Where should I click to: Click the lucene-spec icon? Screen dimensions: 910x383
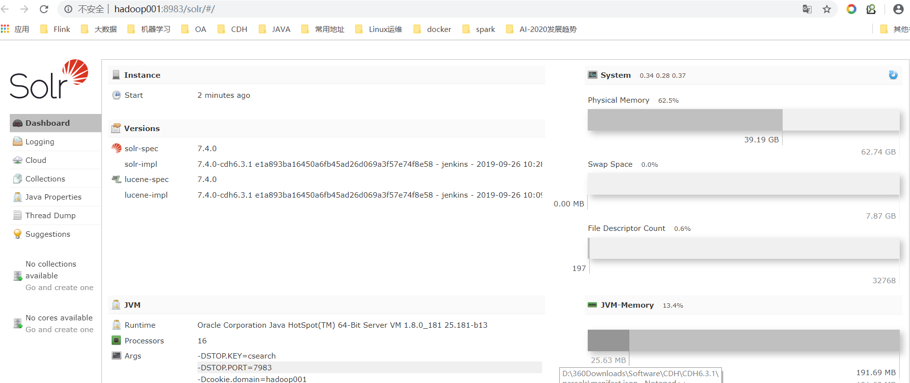[117, 179]
